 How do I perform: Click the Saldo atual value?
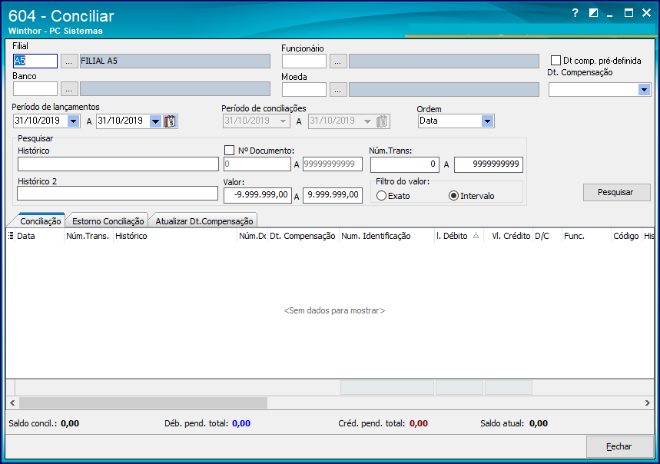(539, 423)
